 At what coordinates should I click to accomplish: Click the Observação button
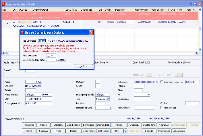click(x=89, y=131)
